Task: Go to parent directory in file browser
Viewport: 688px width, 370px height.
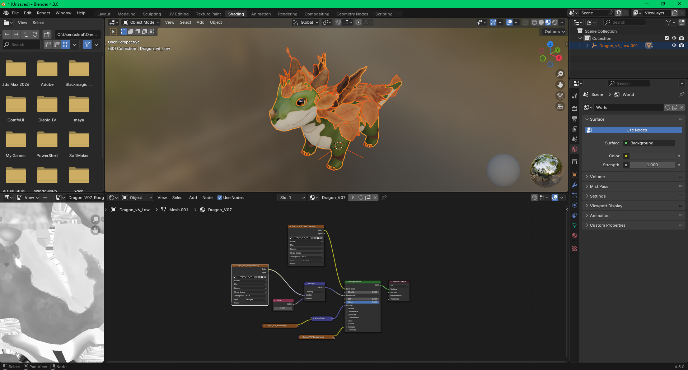Action: coord(25,34)
